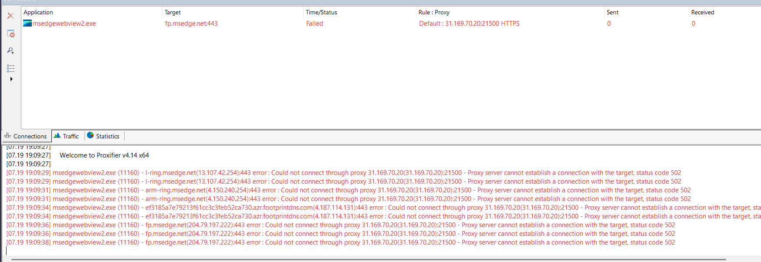761x262 pixels.
Task: Click the Failed status cell
Action: [315, 24]
